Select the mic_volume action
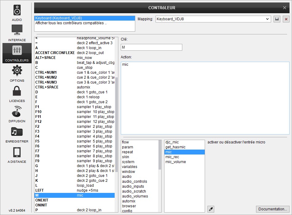292x215 pixels. [184, 162]
